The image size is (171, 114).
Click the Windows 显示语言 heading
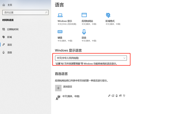click(68, 50)
